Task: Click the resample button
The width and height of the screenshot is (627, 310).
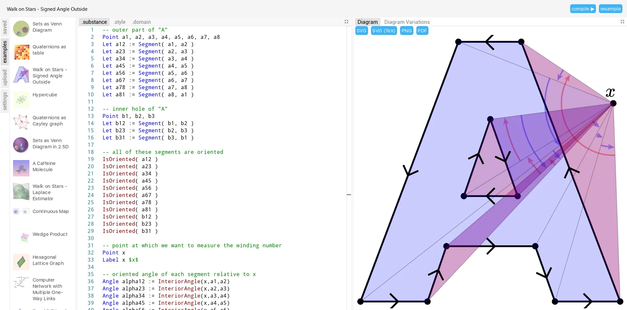Action: 610,8
